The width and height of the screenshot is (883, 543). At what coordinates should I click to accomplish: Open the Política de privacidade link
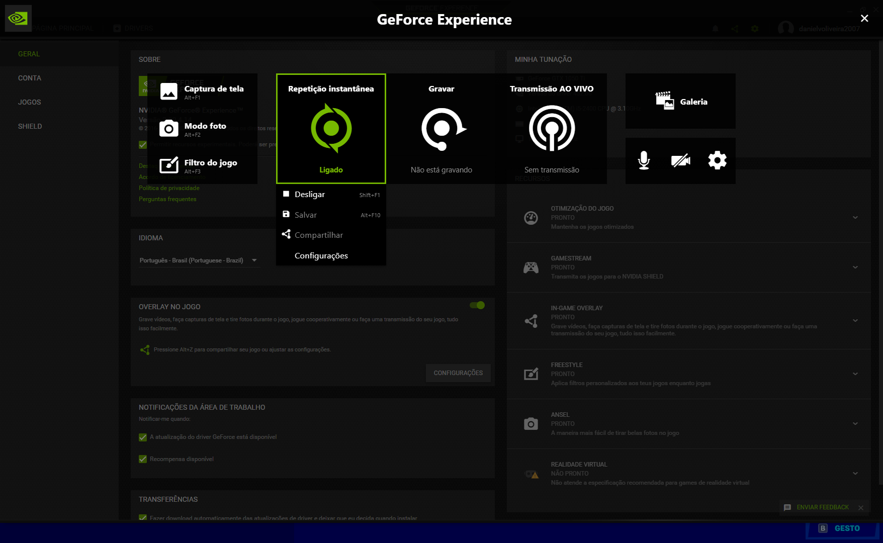tap(169, 188)
